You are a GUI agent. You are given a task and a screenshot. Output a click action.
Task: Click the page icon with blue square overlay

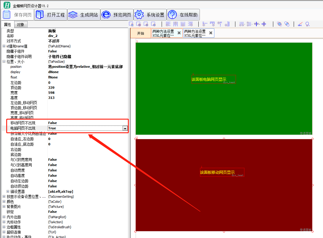[x=131, y=24]
